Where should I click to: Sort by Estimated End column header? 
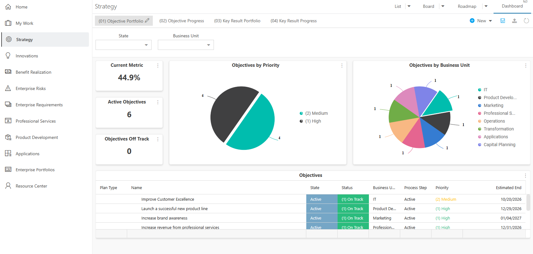click(509, 188)
